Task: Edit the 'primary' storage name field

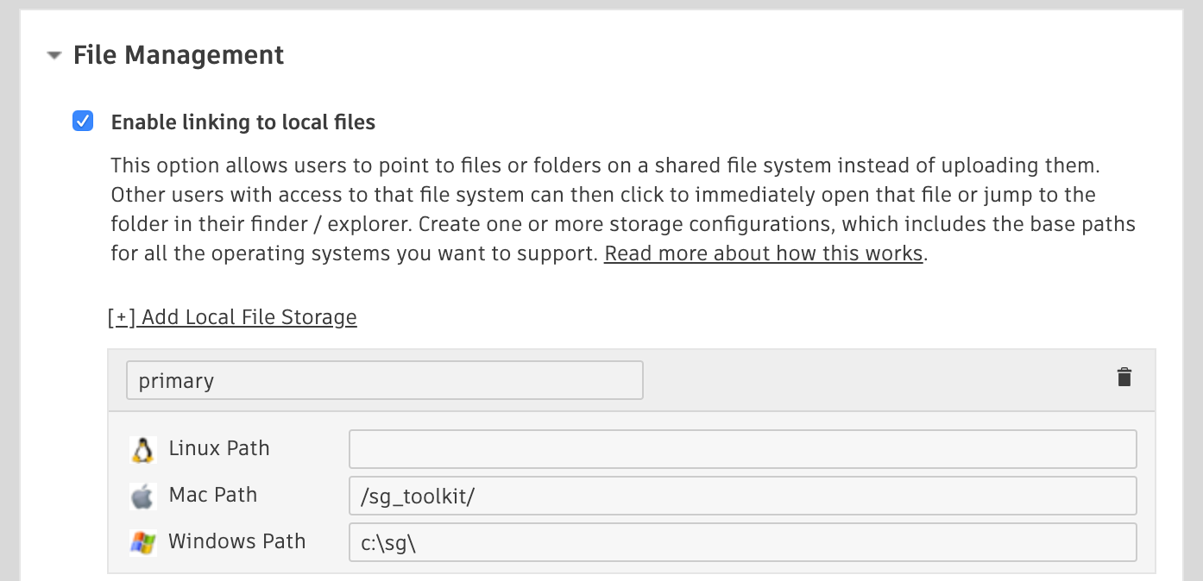Action: click(384, 380)
